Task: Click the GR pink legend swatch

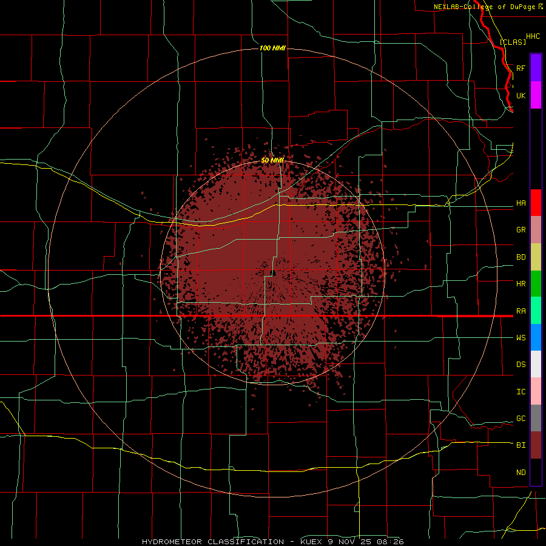Action: 536,229
